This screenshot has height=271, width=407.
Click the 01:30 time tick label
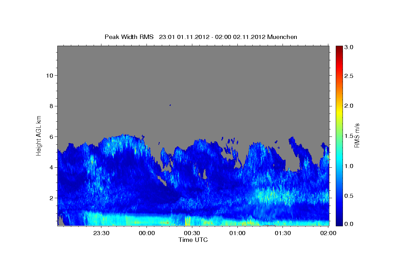point(283,233)
